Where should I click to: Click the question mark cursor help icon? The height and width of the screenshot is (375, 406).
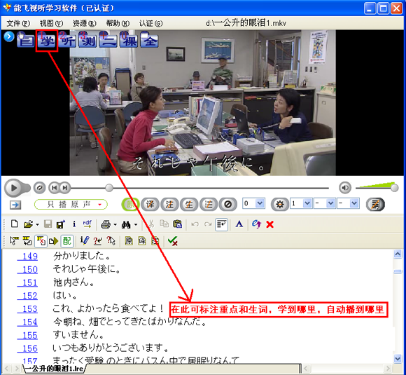[x=111, y=241]
